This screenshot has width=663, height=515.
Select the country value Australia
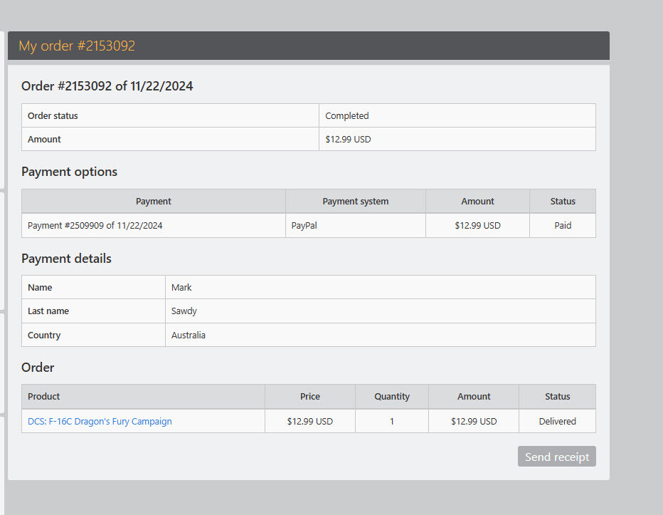click(189, 335)
